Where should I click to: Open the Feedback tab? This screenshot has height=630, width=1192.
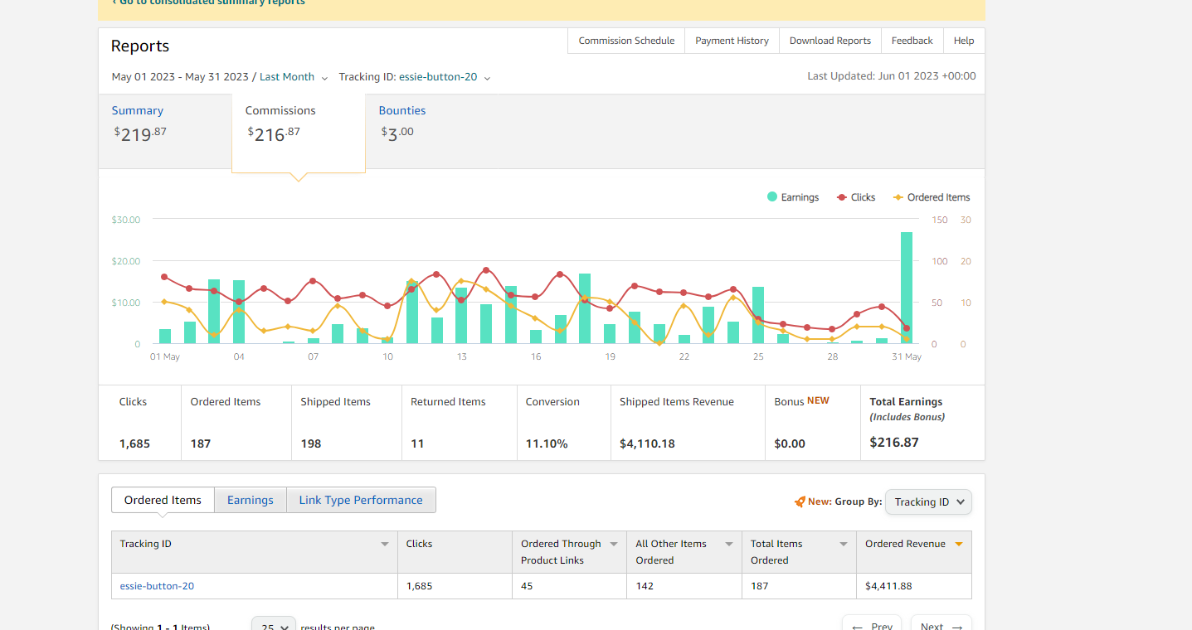(912, 41)
